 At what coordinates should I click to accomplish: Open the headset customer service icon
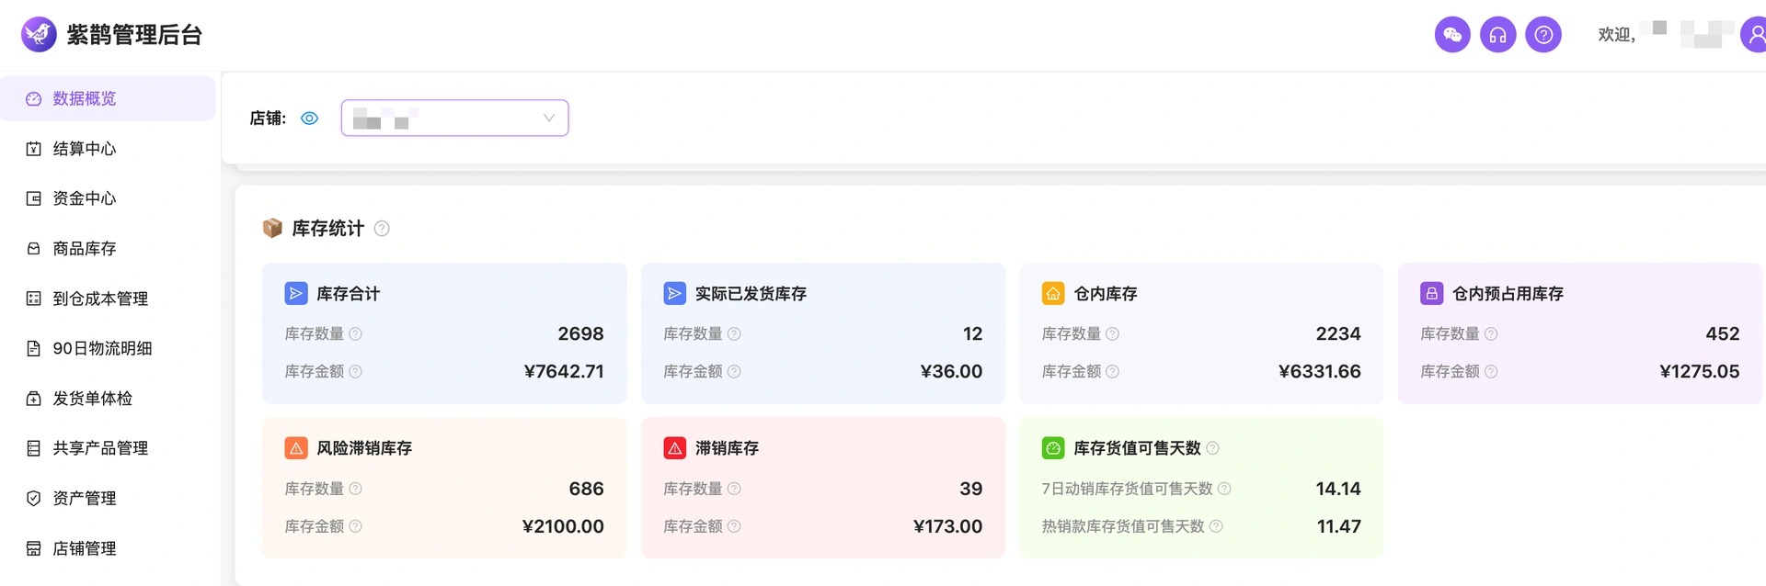pos(1497,35)
